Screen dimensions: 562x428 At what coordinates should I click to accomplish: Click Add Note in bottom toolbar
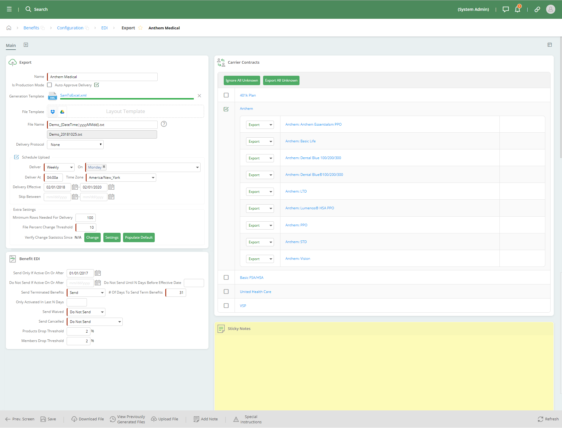pos(206,419)
